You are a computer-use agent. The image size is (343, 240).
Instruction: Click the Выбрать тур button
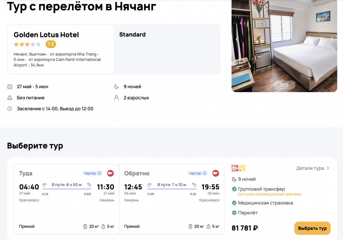click(x=313, y=228)
